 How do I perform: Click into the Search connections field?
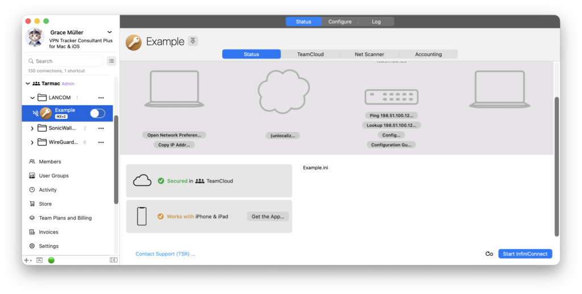64,61
